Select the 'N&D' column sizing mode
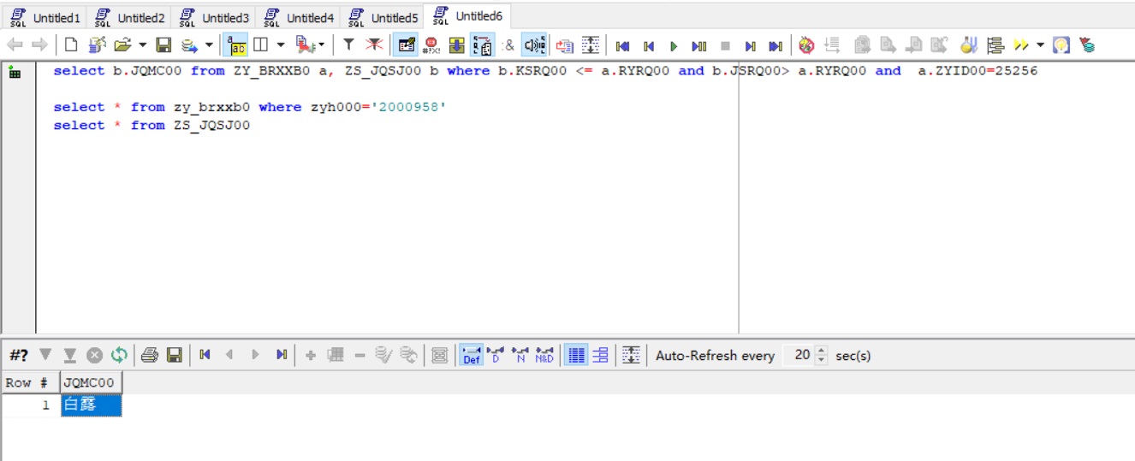 [544, 355]
